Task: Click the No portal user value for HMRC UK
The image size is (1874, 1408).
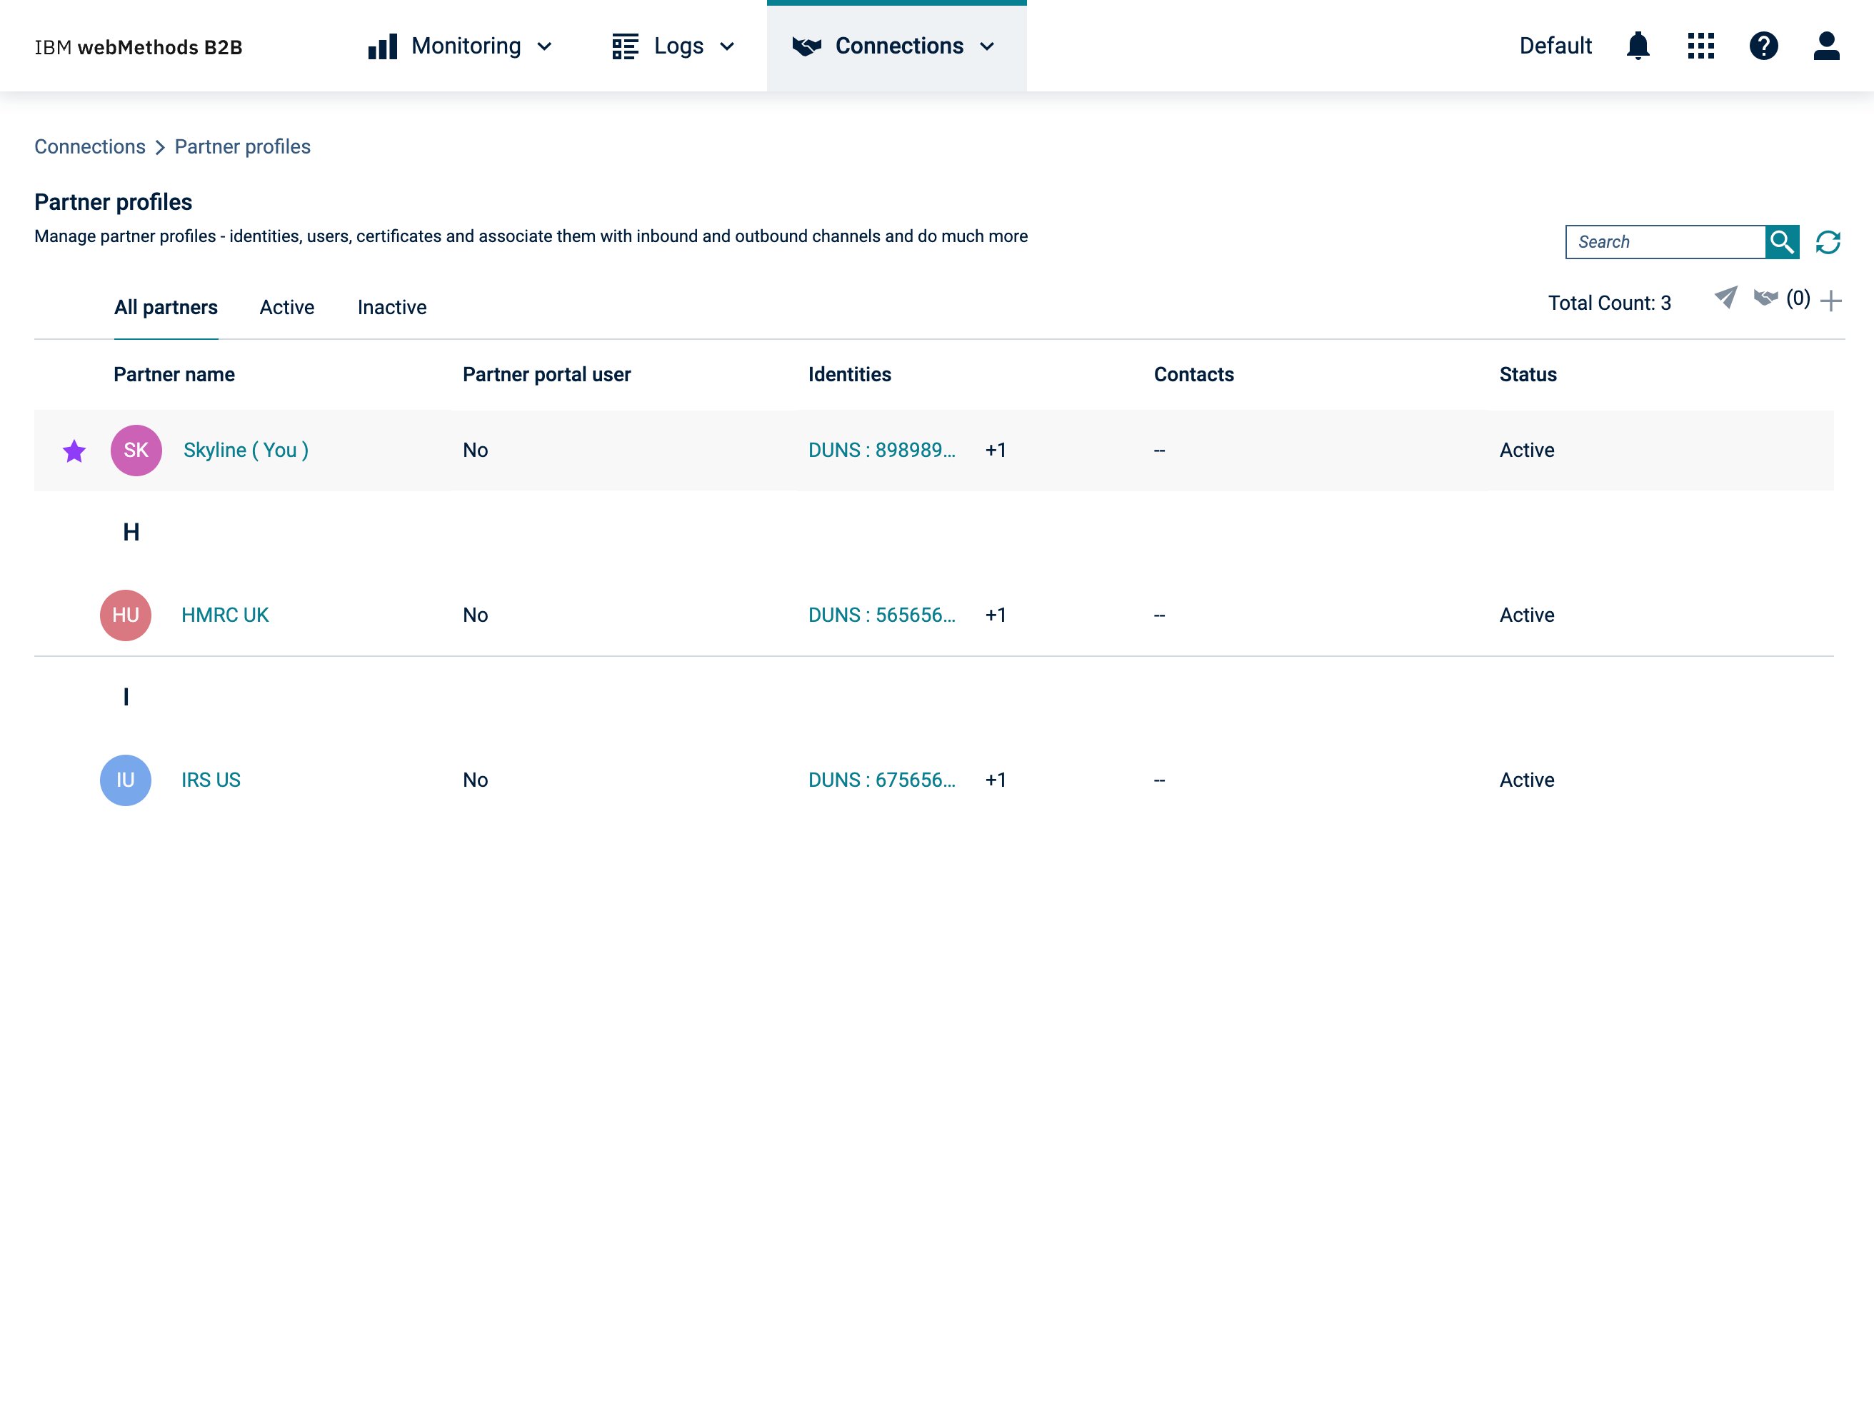Action: coord(475,616)
